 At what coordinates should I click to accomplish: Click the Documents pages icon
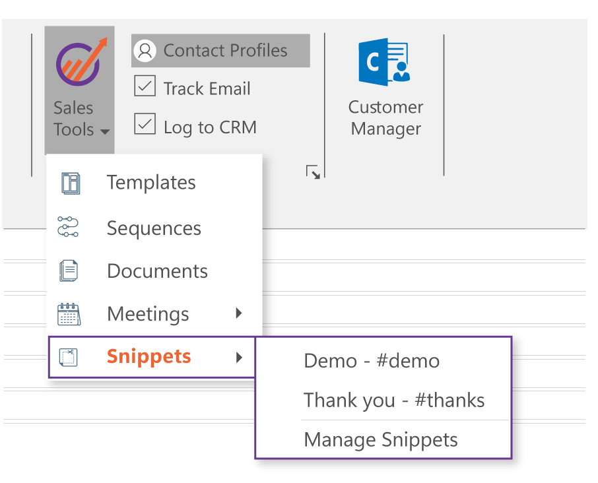pos(69,271)
